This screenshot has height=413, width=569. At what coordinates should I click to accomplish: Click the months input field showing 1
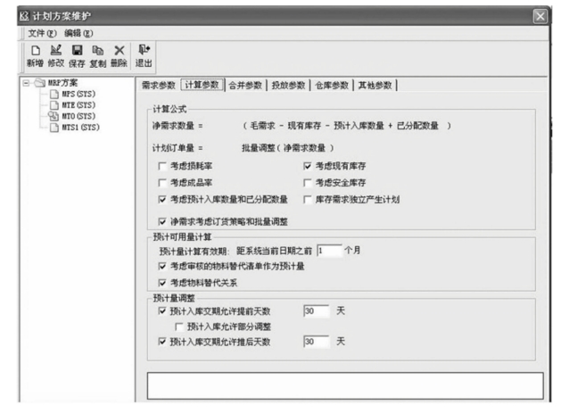pyautogui.click(x=329, y=251)
